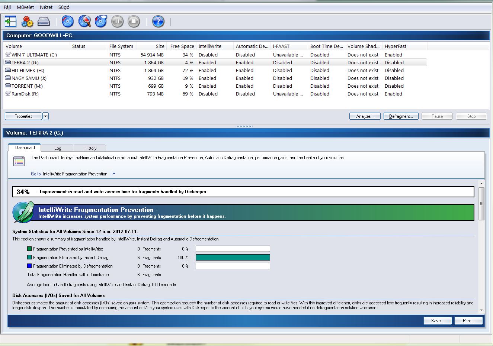This screenshot has width=493, height=346.
Task: Click the 54 914 MB size cell
Action: 152,55
